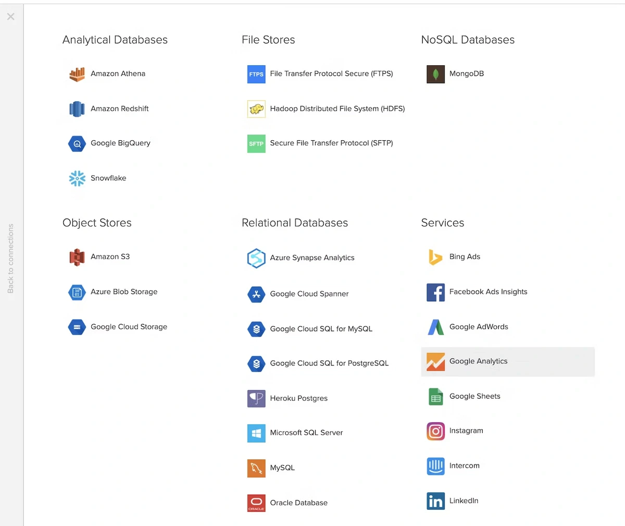Image resolution: width=625 pixels, height=526 pixels.
Task: Click the Google Cloud SQL for PostgreSQL icon
Action: (x=256, y=363)
